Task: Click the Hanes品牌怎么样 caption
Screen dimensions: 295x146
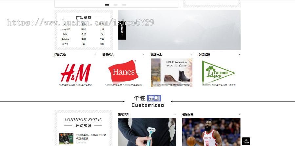Action: (x=124, y=85)
